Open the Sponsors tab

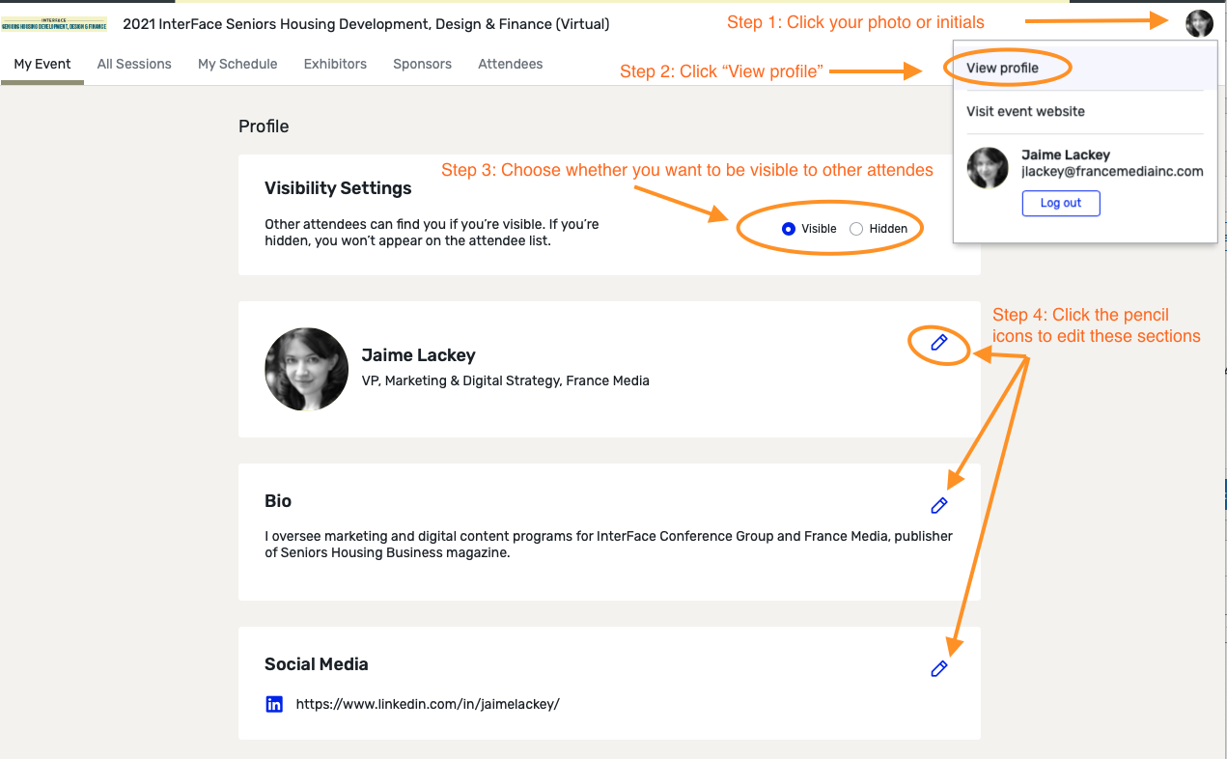[x=422, y=64]
